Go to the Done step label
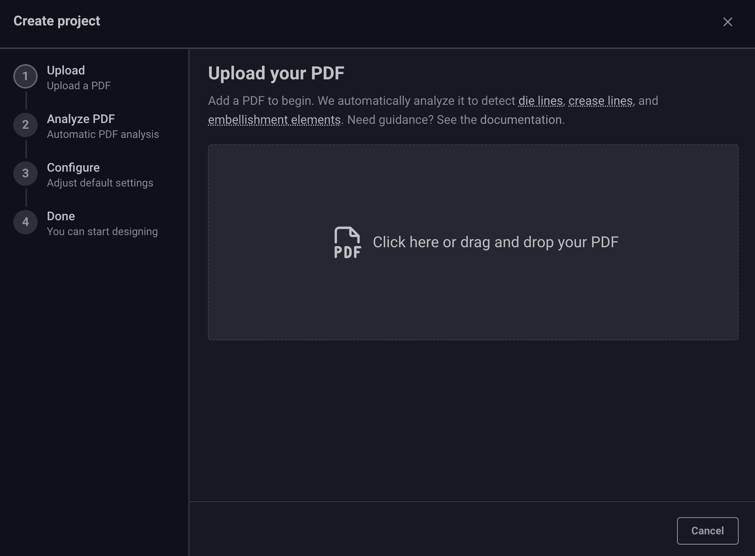Viewport: 755px width, 556px height. pos(61,216)
